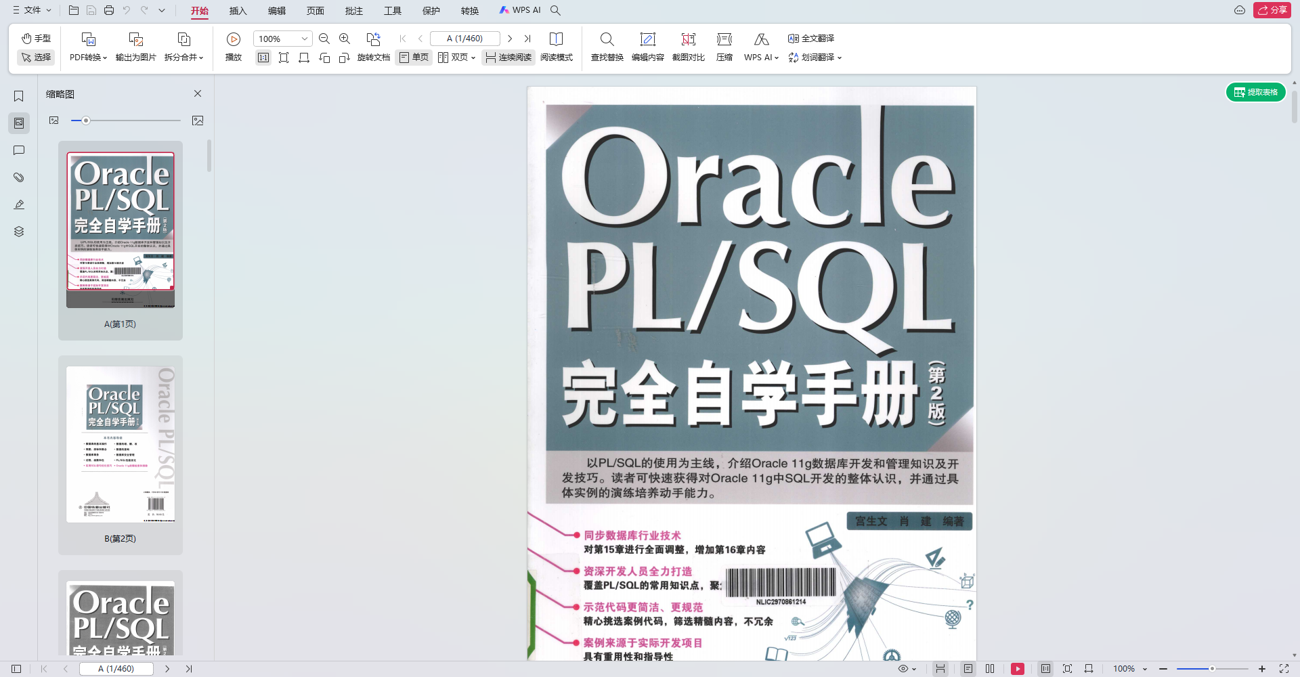Expand the PDF转换 dropdown
1300x677 pixels.
pos(88,58)
